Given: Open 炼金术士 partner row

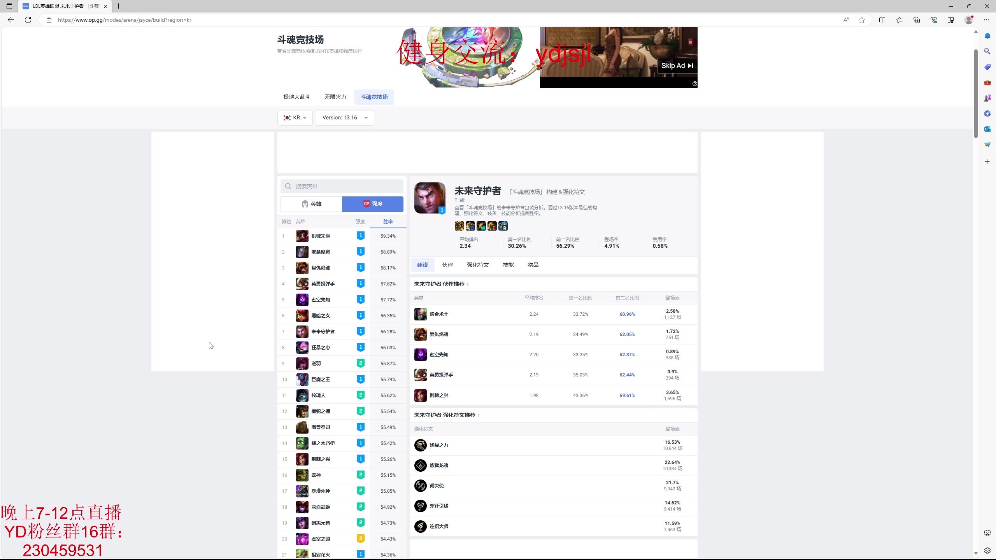Looking at the screenshot, I should pyautogui.click(x=553, y=314).
